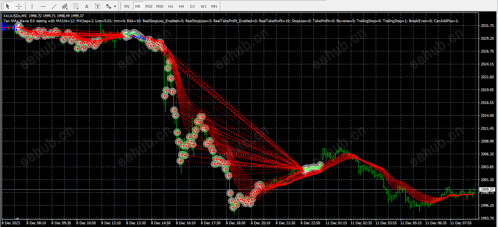This screenshot has height=227, width=498.
Task: Click the Ten MAs Wave EA parameters text
Action: (231, 21)
